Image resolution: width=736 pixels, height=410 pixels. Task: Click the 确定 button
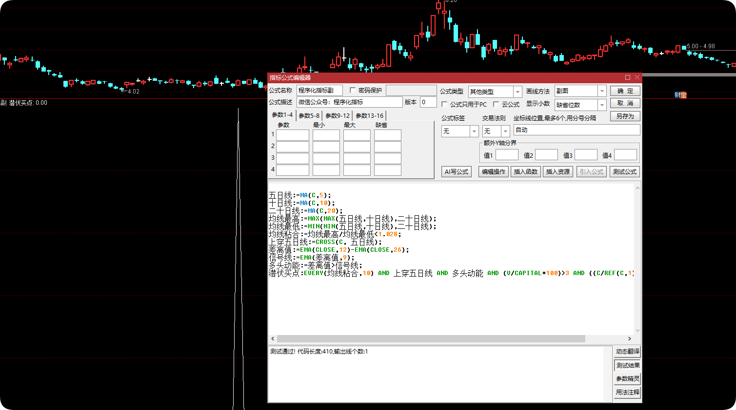click(x=625, y=91)
